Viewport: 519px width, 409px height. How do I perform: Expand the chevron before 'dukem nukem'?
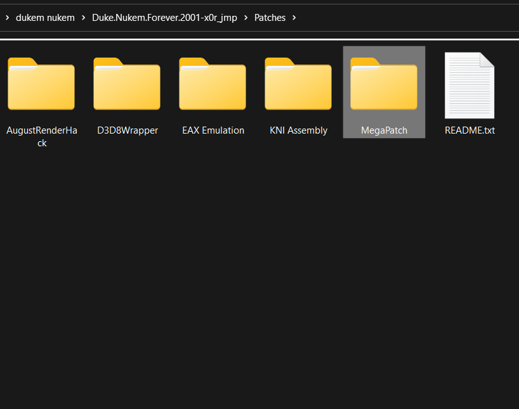[x=7, y=18]
